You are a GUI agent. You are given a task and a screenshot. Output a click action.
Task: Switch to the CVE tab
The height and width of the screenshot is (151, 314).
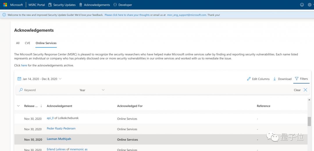[27, 43]
